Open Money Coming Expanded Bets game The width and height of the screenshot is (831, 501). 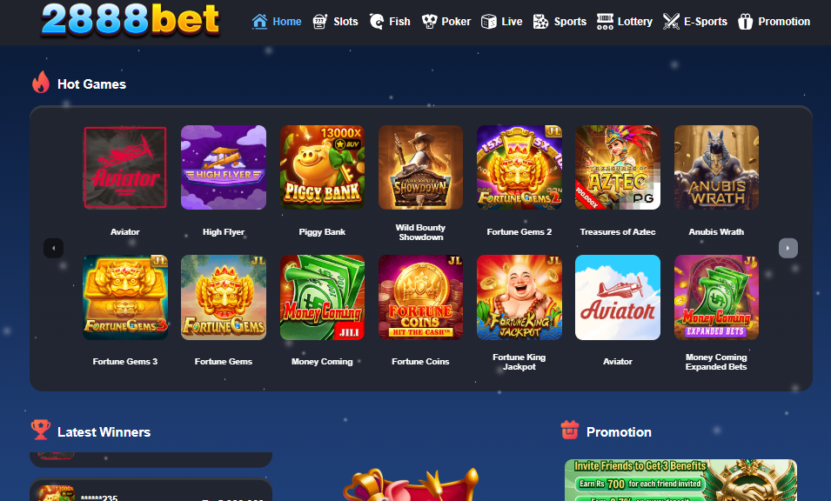click(x=716, y=297)
